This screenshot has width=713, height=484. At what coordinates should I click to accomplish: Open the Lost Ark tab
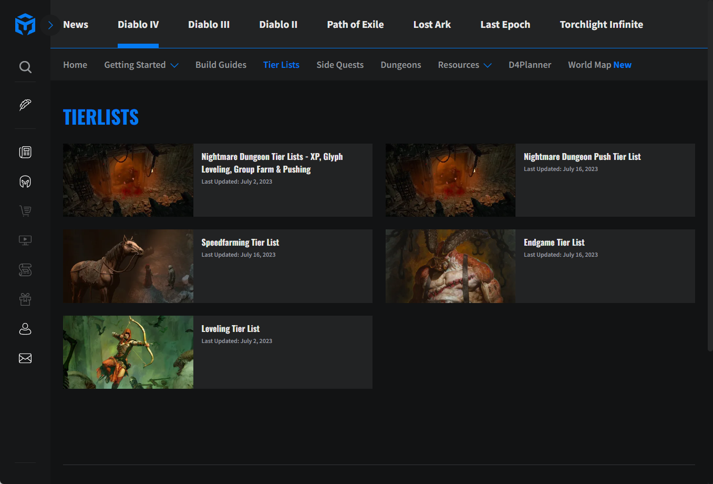(432, 25)
